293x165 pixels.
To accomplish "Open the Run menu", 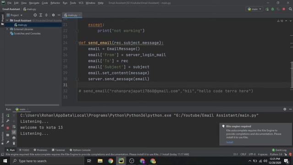I will (65, 3).
